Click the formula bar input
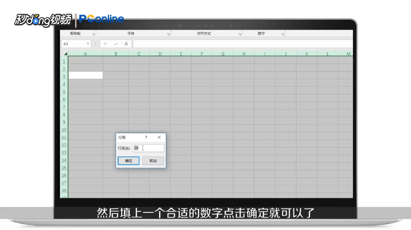The image size is (411, 230). tap(243, 44)
